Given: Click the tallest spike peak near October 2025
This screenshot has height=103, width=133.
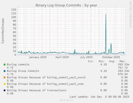Looking at the screenshot, I should (x=106, y=15).
